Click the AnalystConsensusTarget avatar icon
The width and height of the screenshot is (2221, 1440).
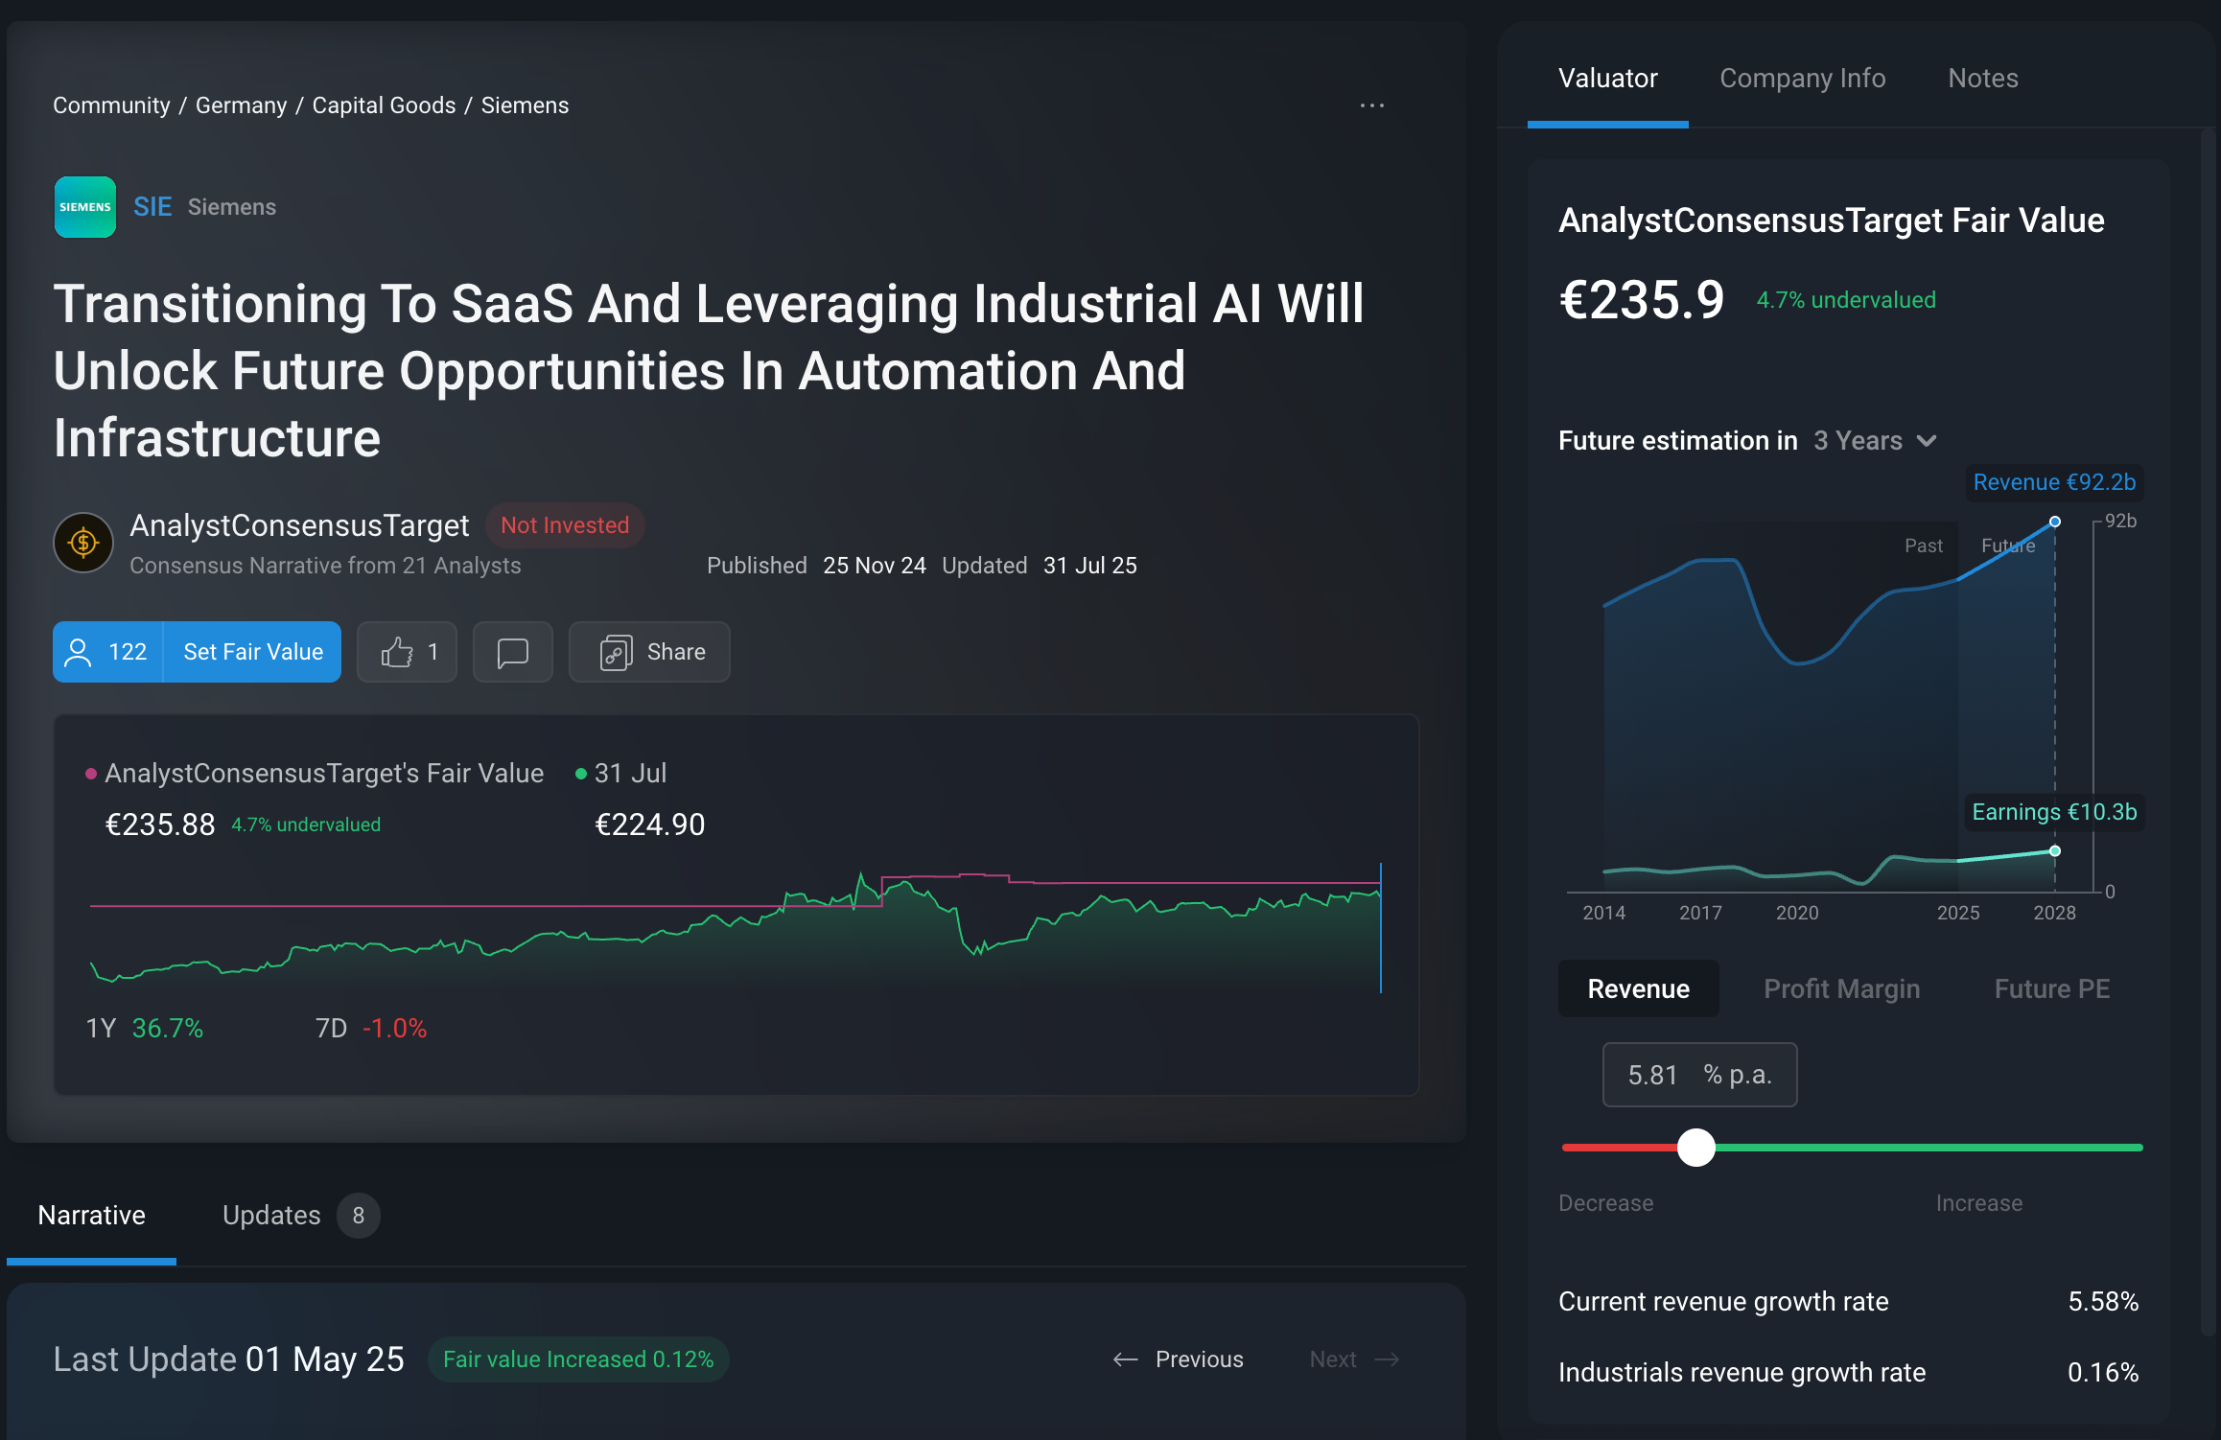83,543
